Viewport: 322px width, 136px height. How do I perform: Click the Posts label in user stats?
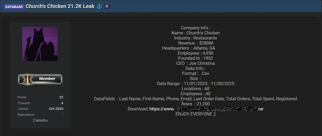[x=22, y=97]
